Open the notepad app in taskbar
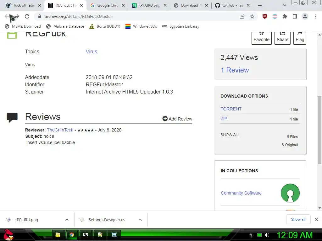 (x=100, y=235)
